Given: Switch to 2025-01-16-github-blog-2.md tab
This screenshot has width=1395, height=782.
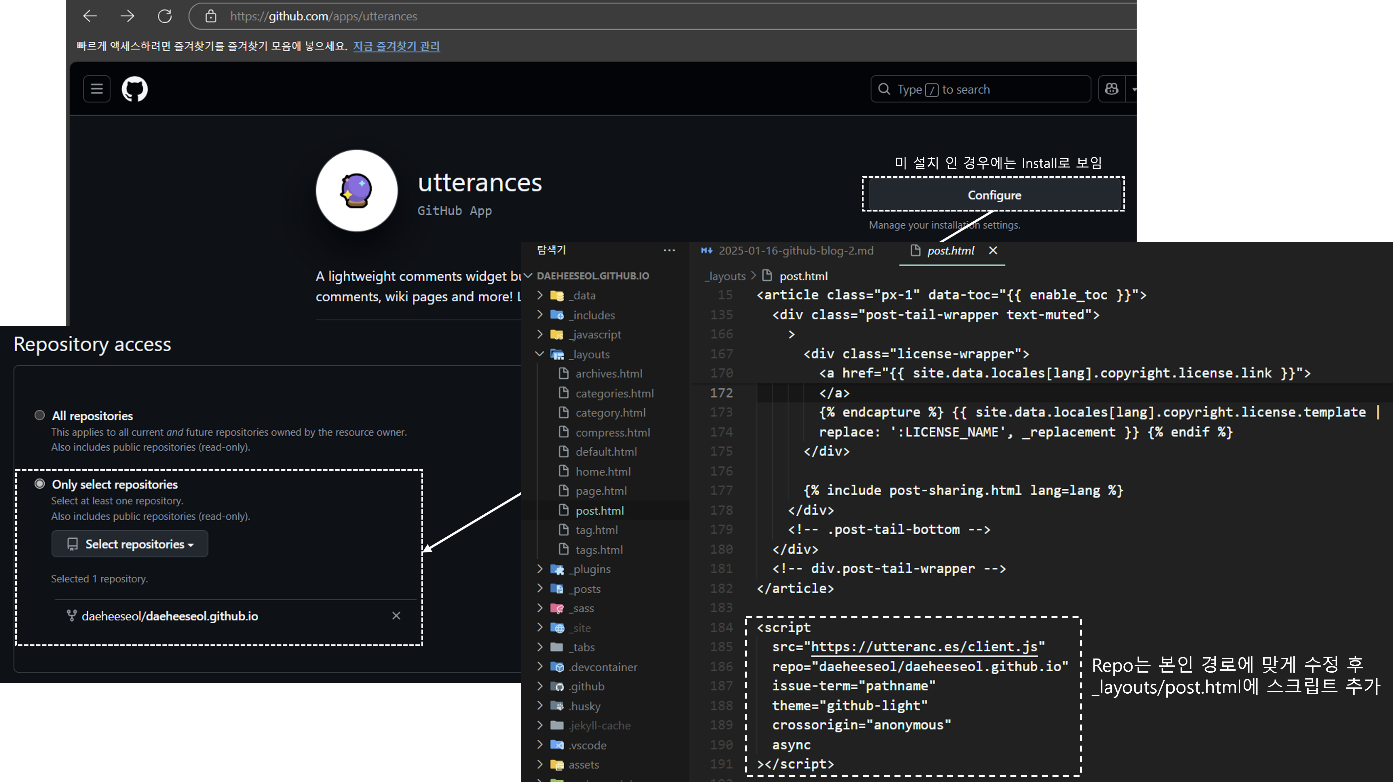Looking at the screenshot, I should (x=787, y=250).
